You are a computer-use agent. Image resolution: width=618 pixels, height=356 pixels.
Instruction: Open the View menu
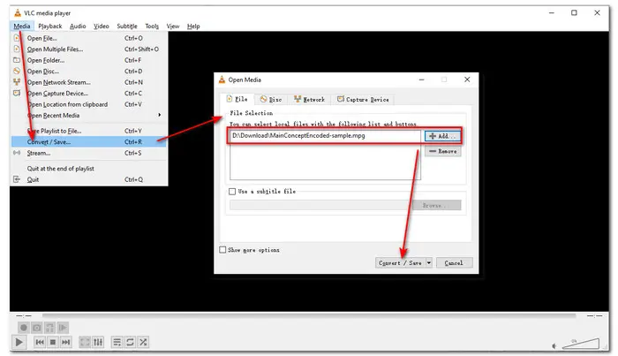(173, 26)
